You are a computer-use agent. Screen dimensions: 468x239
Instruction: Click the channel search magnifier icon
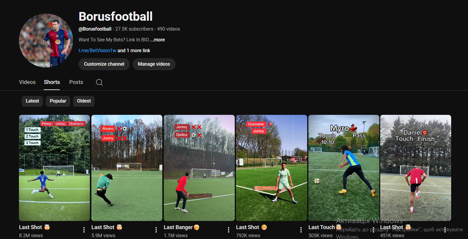99,82
